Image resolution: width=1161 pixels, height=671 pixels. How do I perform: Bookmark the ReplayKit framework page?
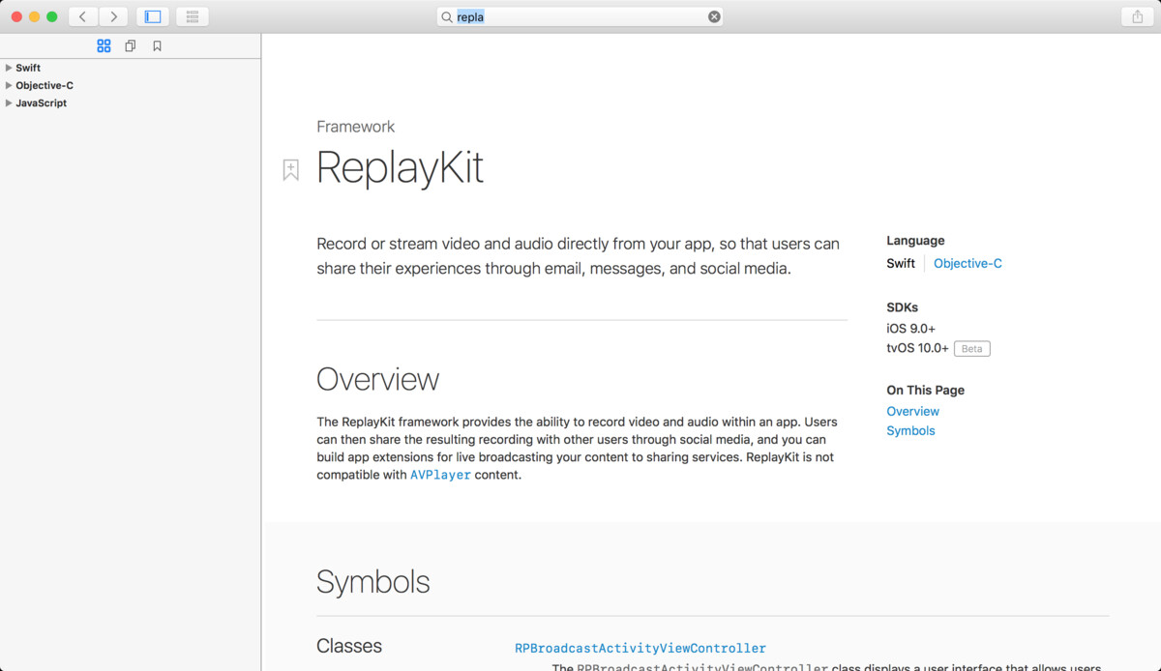click(x=290, y=169)
